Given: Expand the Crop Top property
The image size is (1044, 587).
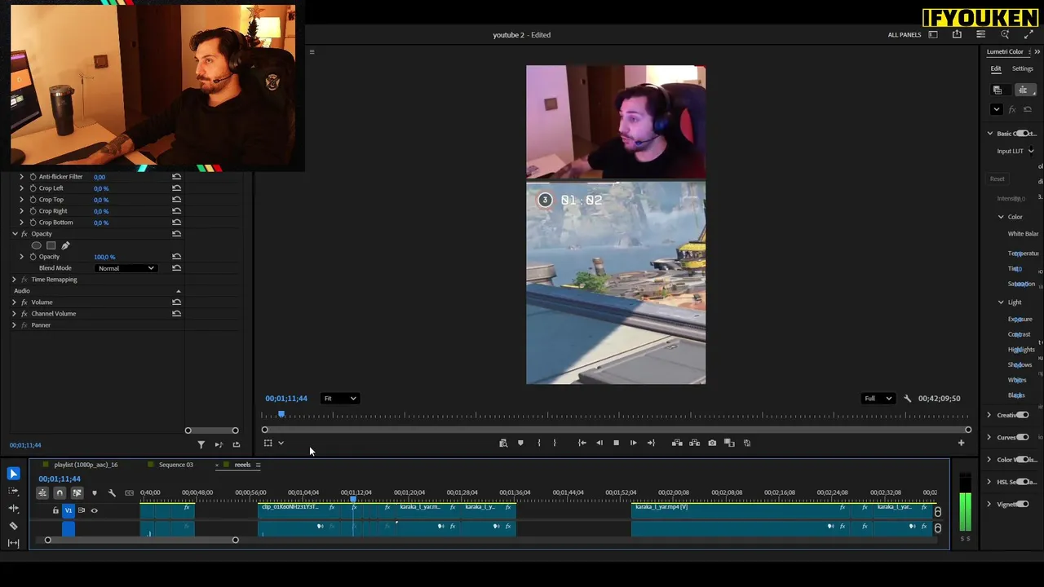Looking at the screenshot, I should (x=22, y=200).
